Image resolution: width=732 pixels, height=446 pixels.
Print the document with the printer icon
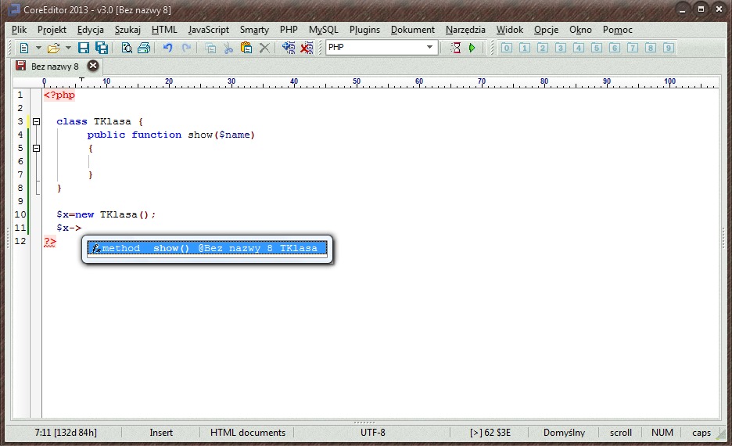click(144, 48)
